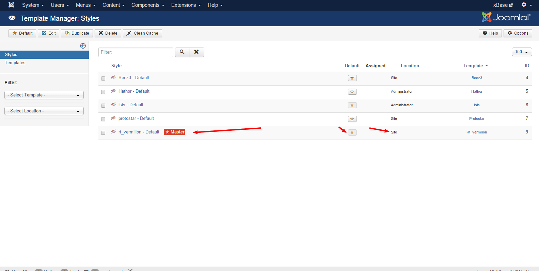Click the red Master badge
This screenshot has width=539, height=271.
coord(174,132)
